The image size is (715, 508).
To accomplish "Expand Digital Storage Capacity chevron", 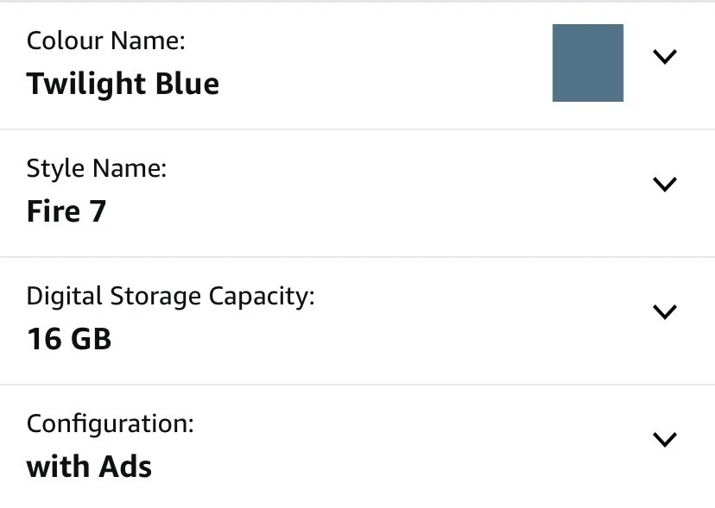I will (x=664, y=311).
